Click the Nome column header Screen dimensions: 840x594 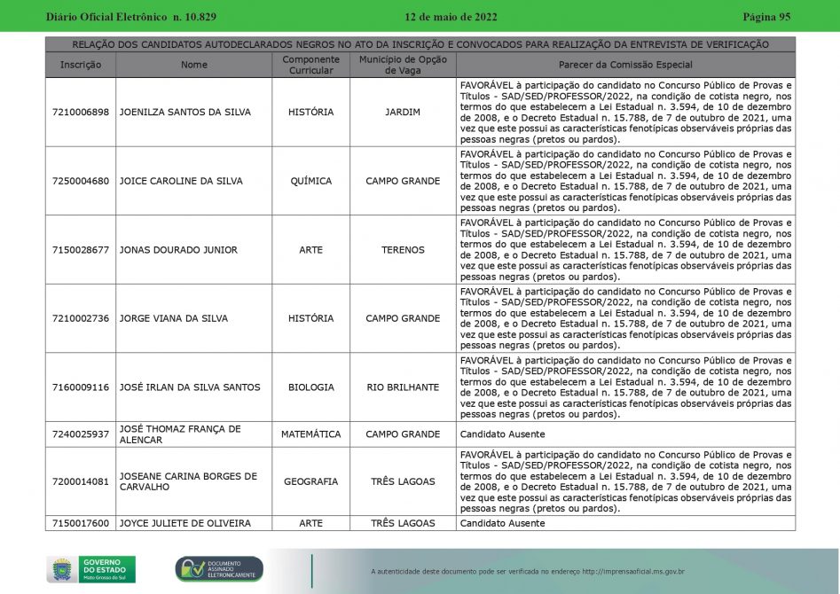click(193, 65)
